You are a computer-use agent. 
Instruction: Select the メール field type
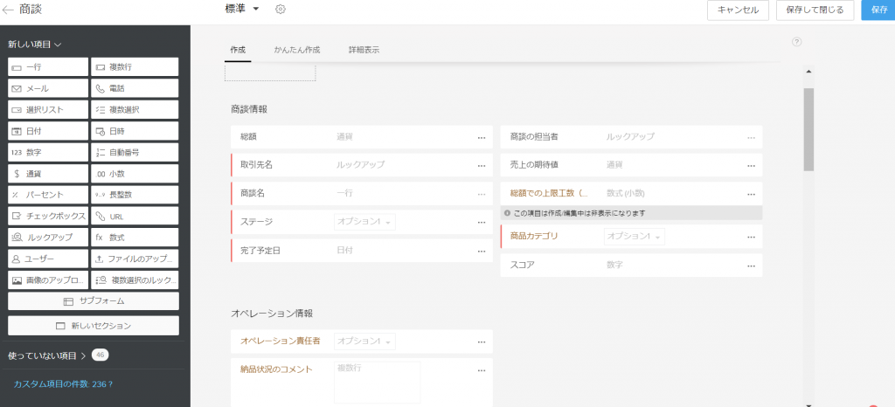(49, 88)
